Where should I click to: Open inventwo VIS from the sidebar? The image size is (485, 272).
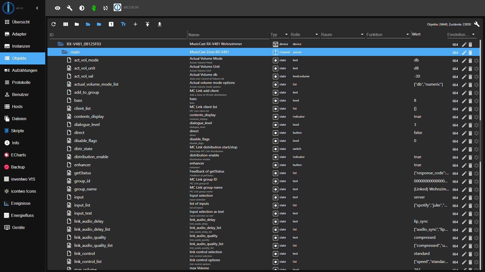pyautogui.click(x=23, y=179)
